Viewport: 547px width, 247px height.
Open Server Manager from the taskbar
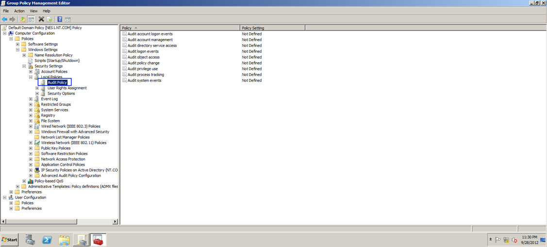pyautogui.click(x=31, y=240)
